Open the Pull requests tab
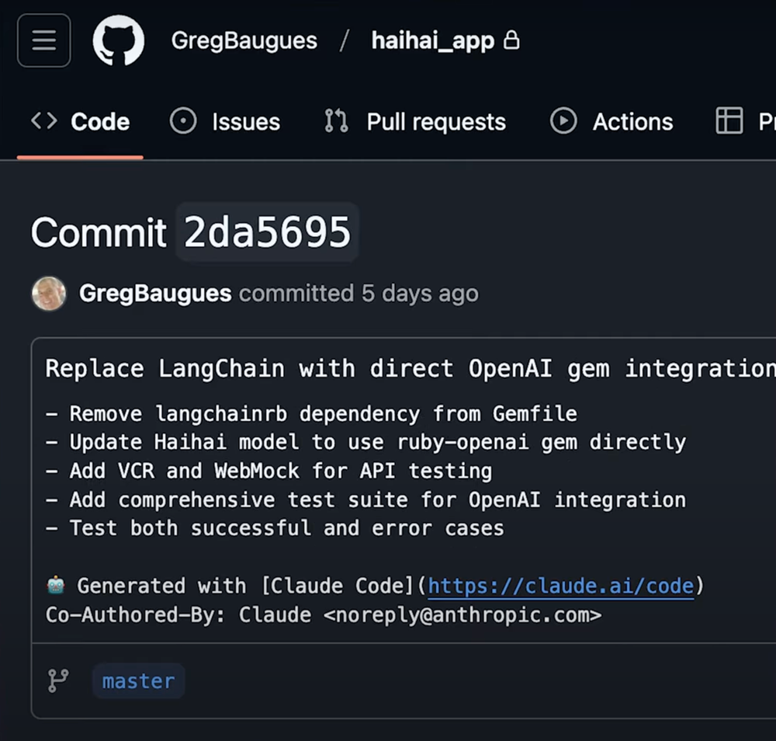 [436, 121]
